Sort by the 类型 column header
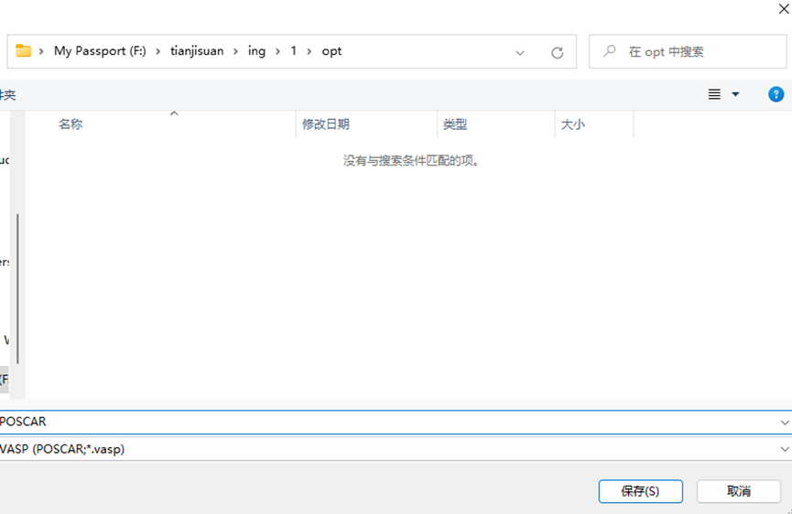Image resolution: width=792 pixels, height=514 pixels. (x=455, y=124)
